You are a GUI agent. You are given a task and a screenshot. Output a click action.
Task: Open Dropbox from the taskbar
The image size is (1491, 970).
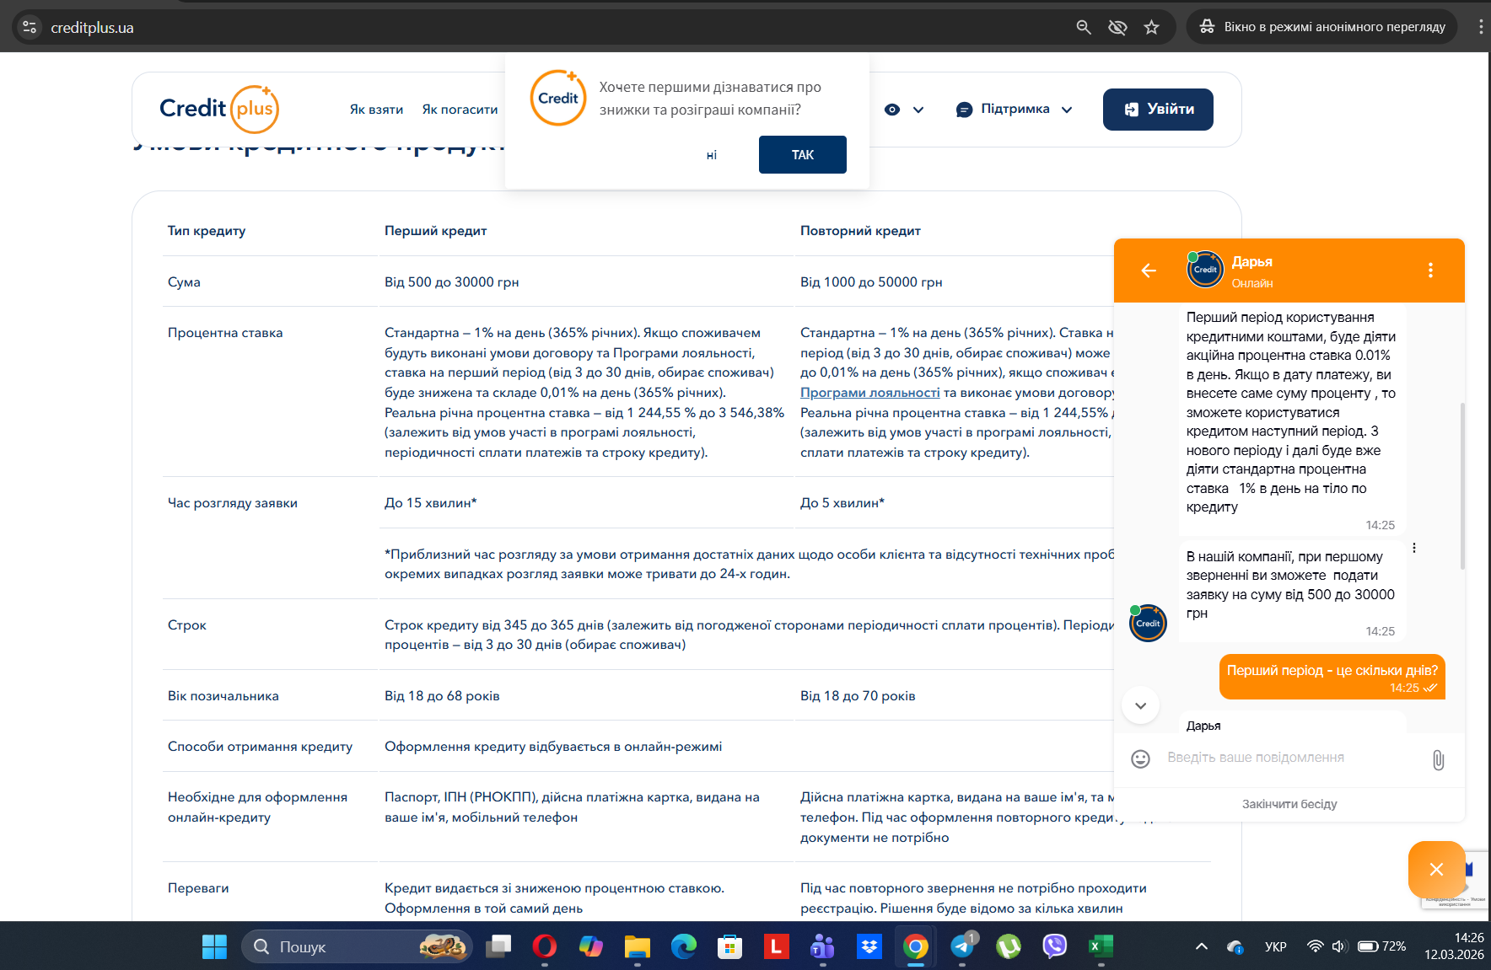[869, 946]
